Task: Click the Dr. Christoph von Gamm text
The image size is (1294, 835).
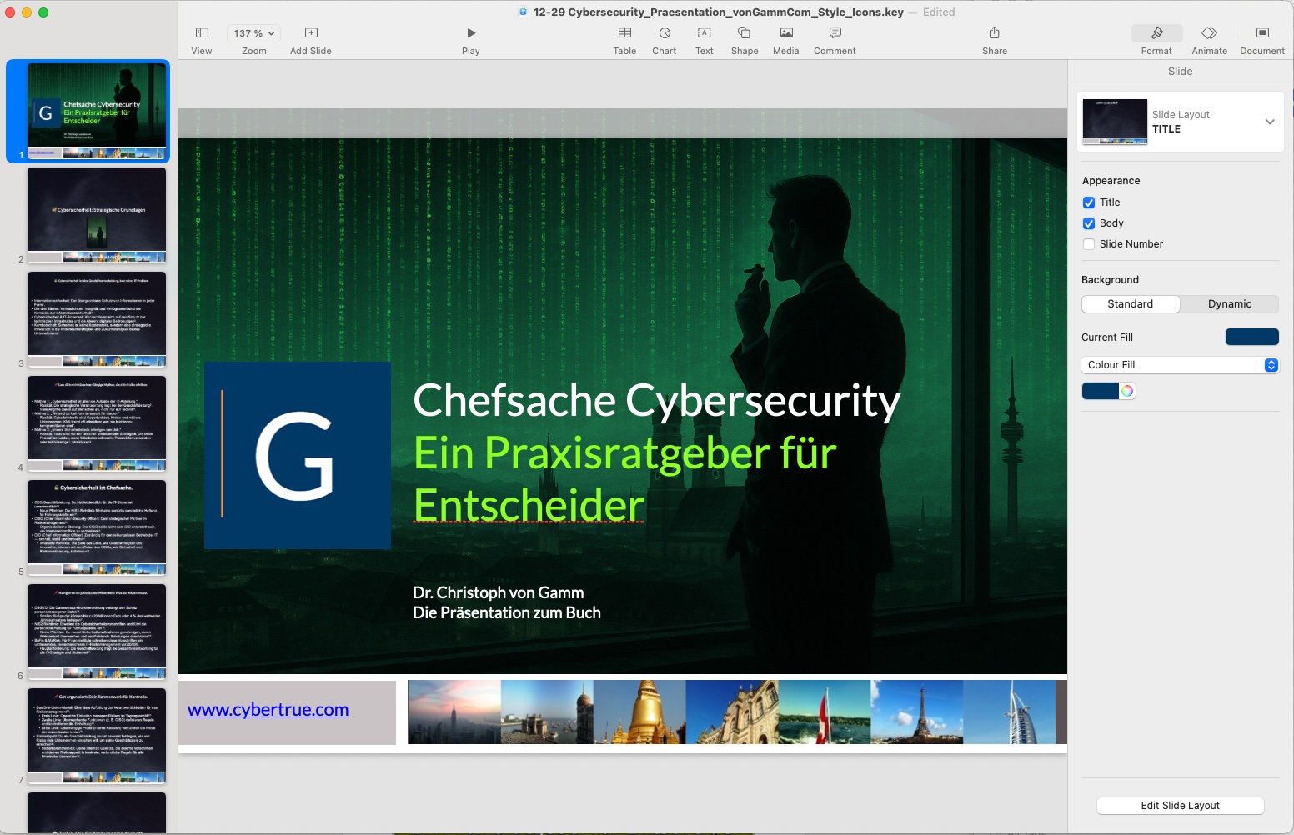Action: (499, 592)
